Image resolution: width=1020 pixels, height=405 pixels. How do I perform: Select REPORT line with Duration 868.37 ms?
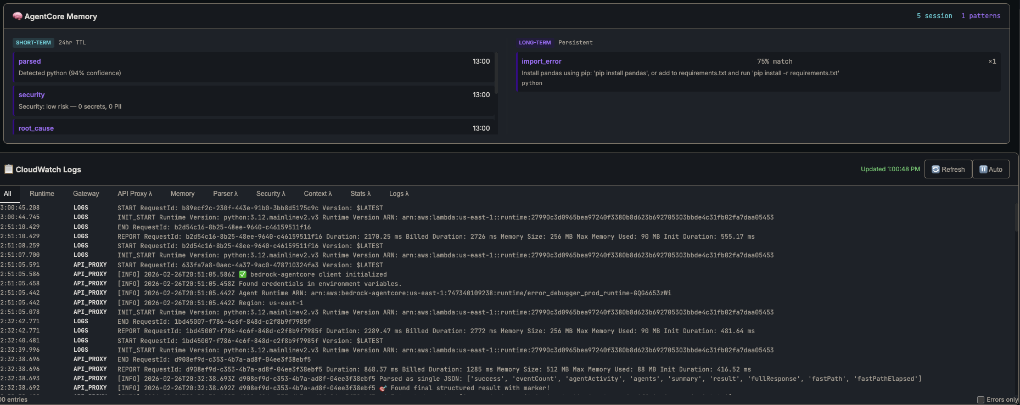pyautogui.click(x=508, y=369)
